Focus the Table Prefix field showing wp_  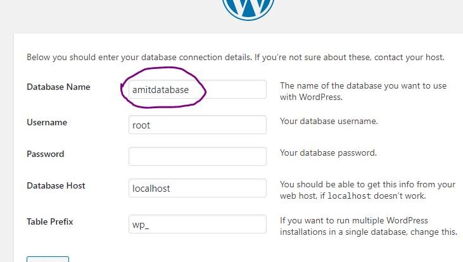(198, 224)
